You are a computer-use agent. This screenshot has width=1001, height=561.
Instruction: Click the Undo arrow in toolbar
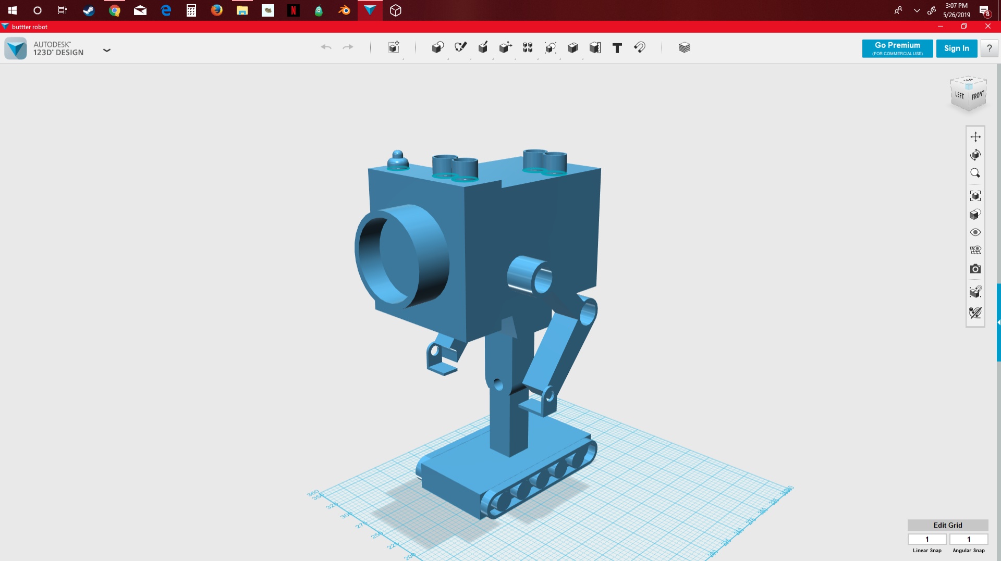pos(326,47)
